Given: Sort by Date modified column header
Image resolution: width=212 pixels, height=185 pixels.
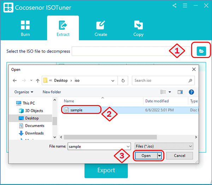Looking at the screenshot, I should (157, 101).
